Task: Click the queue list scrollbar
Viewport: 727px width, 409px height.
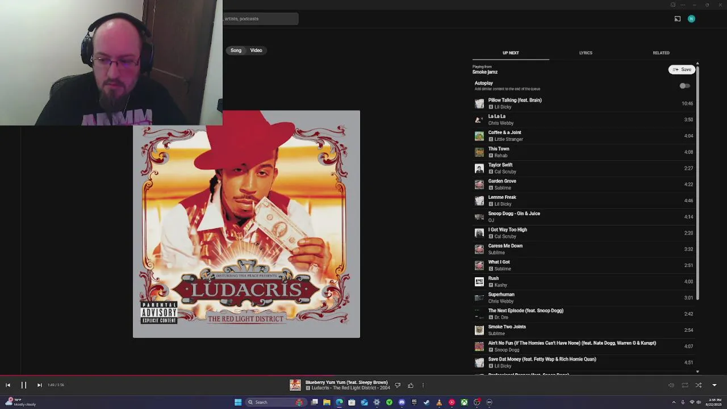Action: click(697, 182)
